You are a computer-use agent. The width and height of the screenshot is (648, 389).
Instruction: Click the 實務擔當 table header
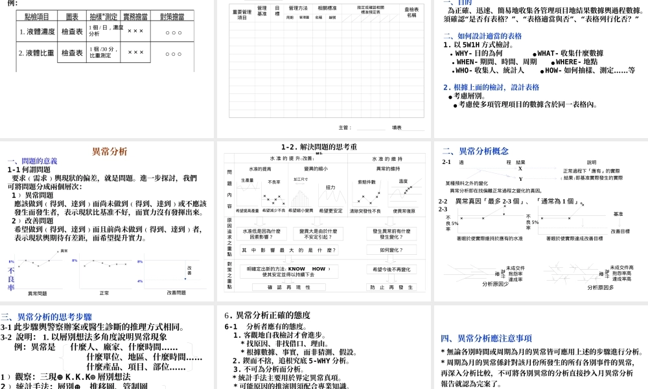coord(135,17)
